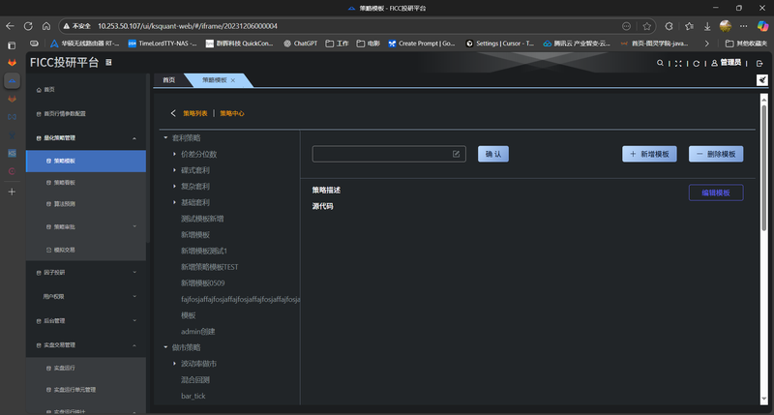
Task: Click the search icon in the FICC header
Action: pyautogui.click(x=661, y=63)
